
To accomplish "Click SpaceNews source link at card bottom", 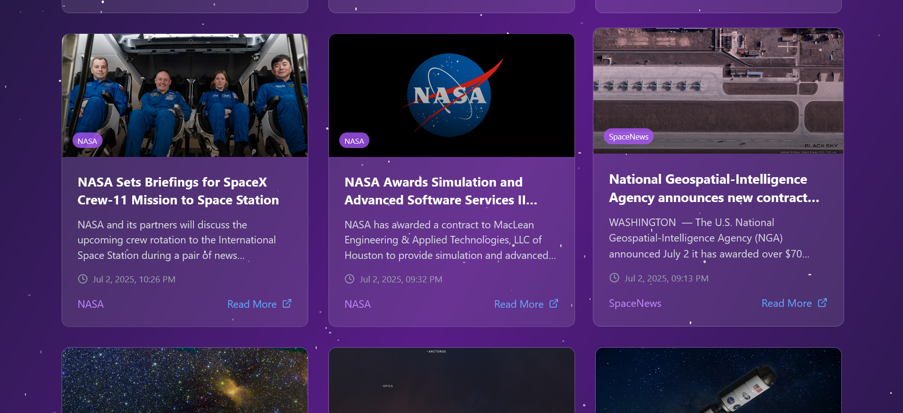I will pos(635,303).
